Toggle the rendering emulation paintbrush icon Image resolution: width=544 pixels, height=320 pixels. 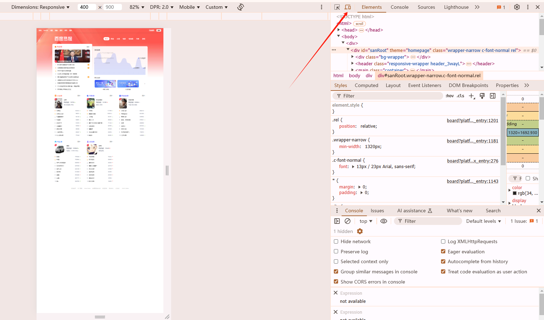[x=482, y=96]
